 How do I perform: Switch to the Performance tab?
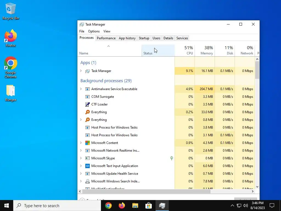point(106,38)
